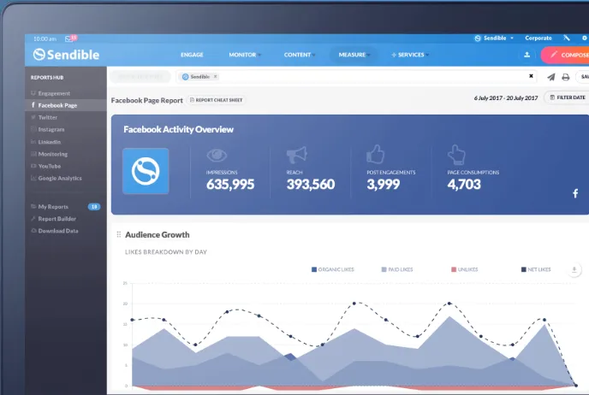Click the Post Engagements value 3,999
The image size is (589, 395).
click(x=384, y=184)
